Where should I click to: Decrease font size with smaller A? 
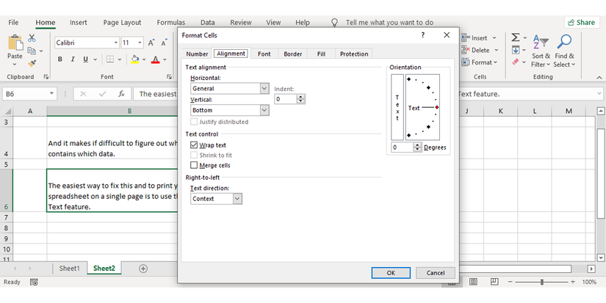(164, 43)
